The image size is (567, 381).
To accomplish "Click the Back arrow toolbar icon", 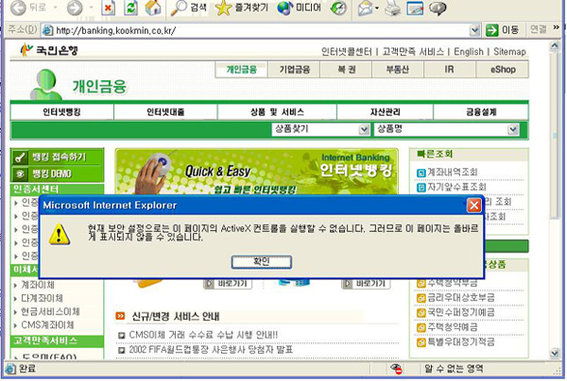I will [x=18, y=8].
